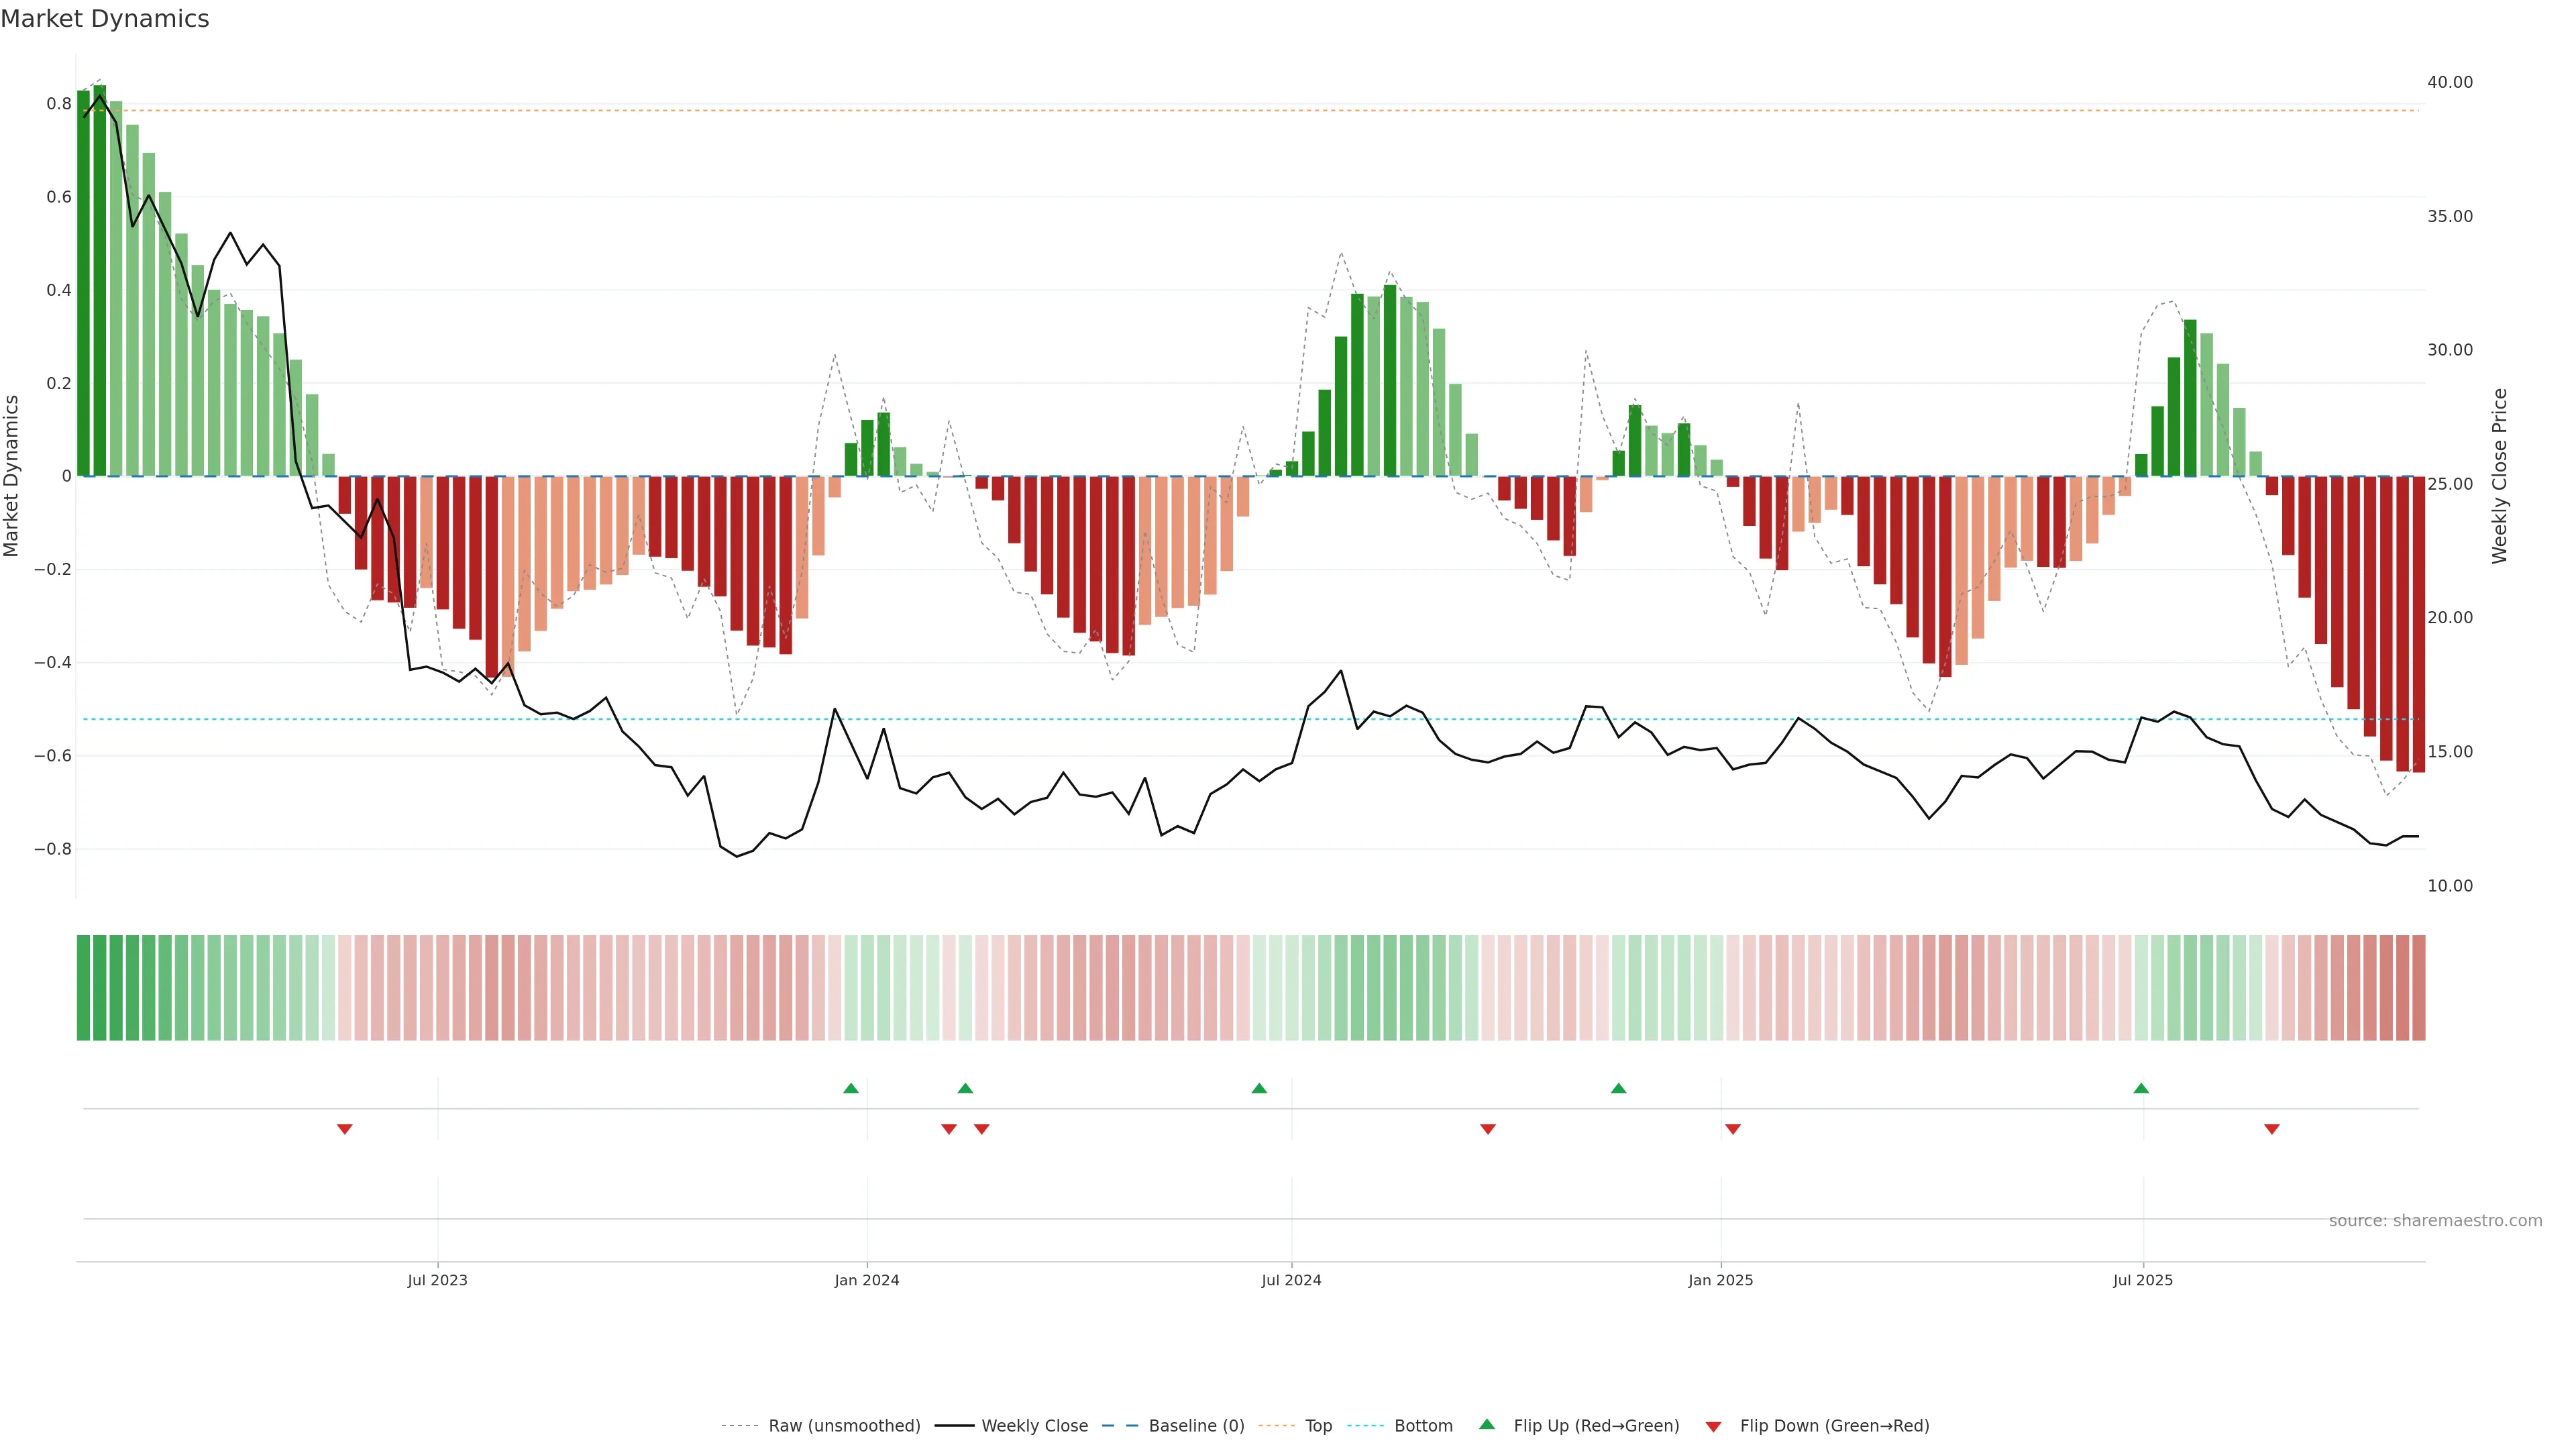Click the green flip-up marker before Jan 2025

point(1618,1088)
